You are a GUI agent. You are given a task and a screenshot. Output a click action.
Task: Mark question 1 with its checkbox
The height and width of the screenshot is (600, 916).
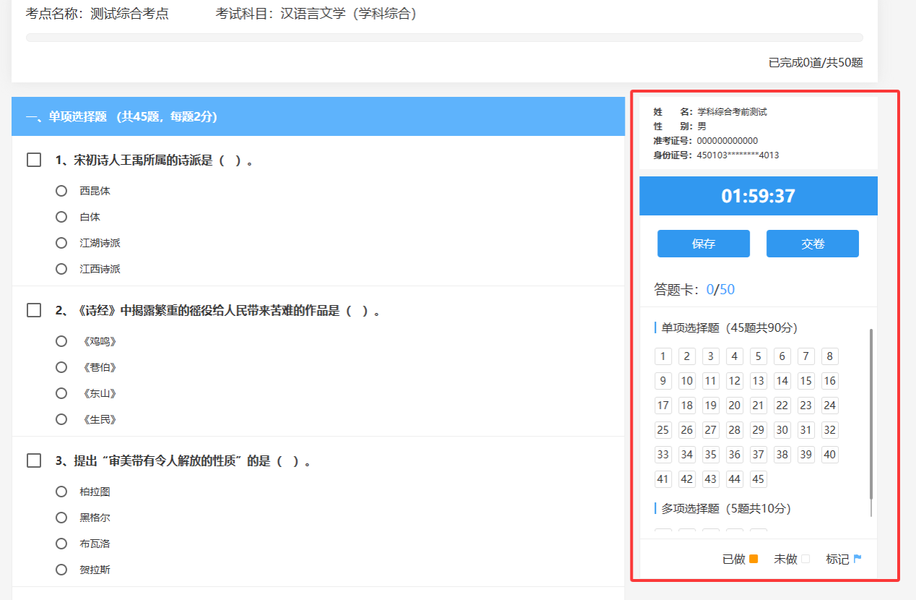click(x=34, y=160)
